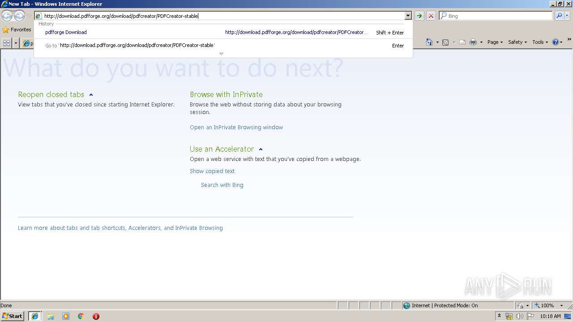Open the zoom level dropdown arrow
Screen dimensions: 573x322
(561, 305)
